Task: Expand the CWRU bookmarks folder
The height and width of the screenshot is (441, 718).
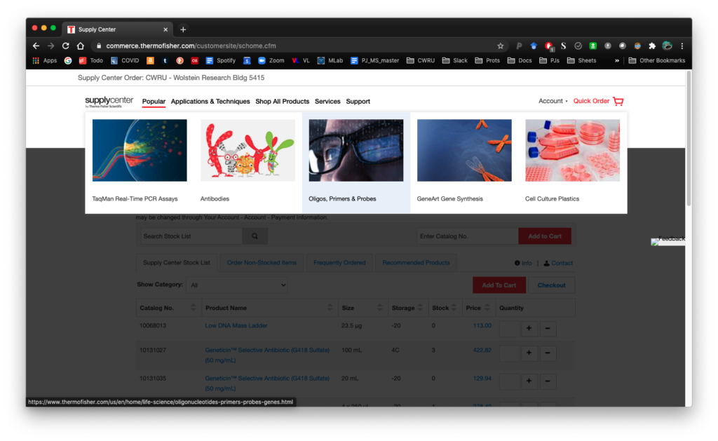Action: coord(421,60)
